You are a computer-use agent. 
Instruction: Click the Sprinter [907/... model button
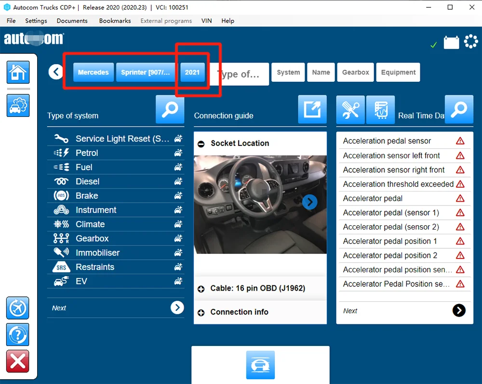146,72
